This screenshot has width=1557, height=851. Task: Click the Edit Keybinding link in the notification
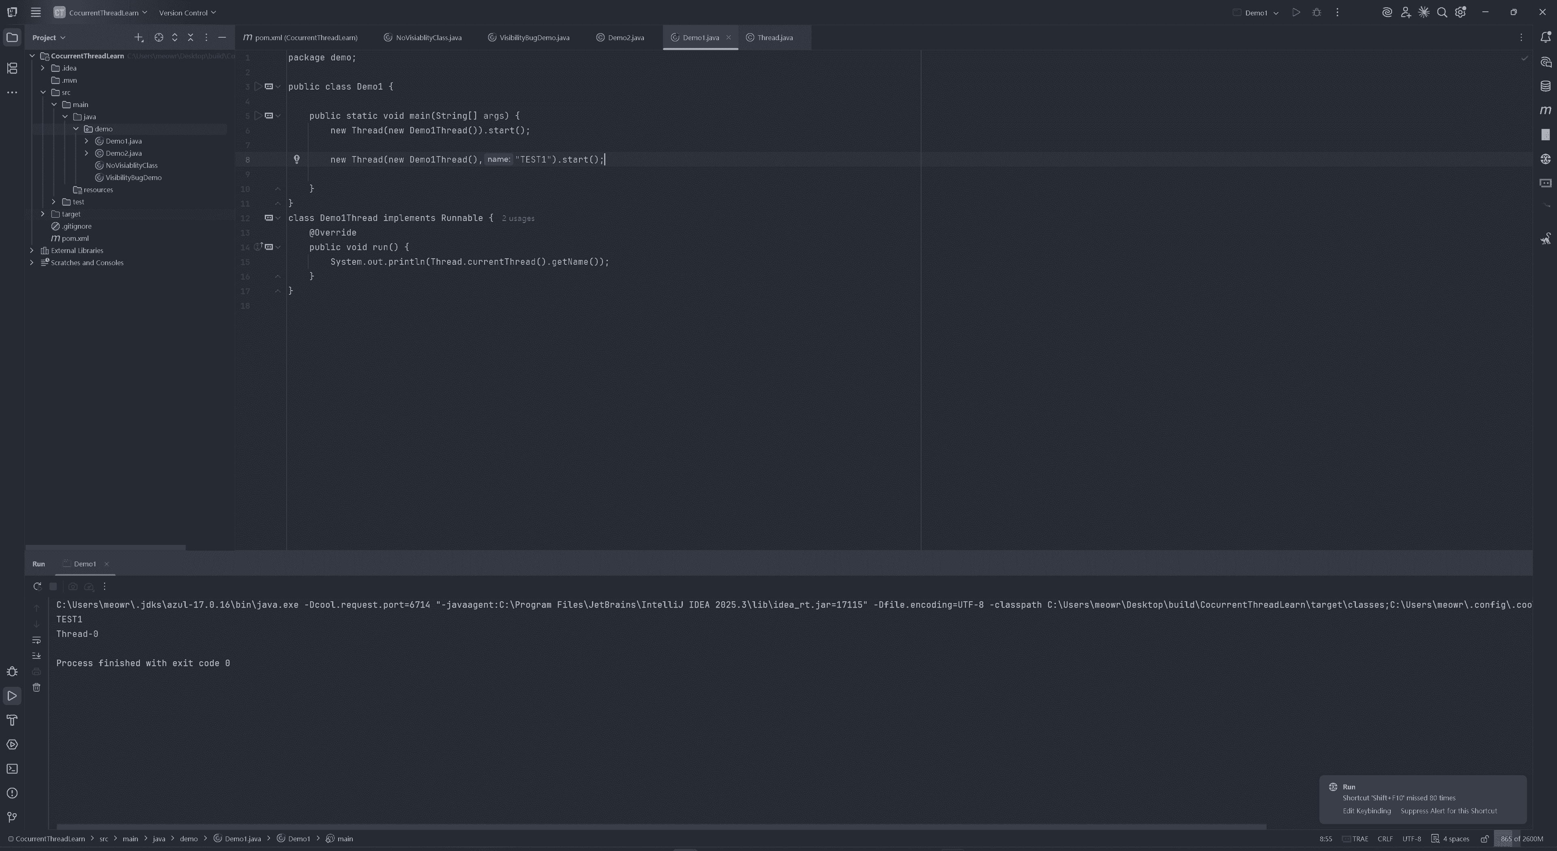point(1366,811)
